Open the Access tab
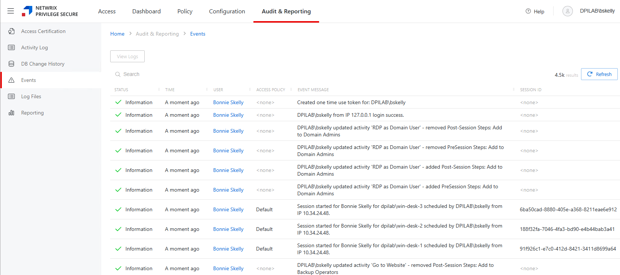 tap(107, 11)
